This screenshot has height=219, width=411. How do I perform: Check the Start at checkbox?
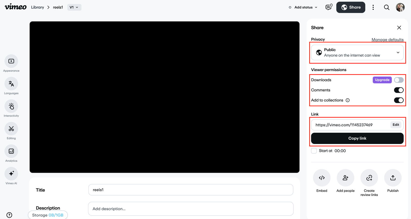[x=314, y=151]
